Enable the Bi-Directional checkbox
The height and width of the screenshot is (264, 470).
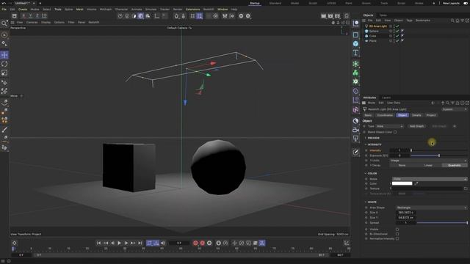[397, 234]
